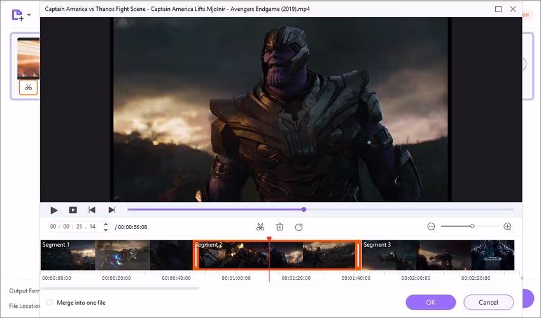Click the 00:02:00:00 ruler mark
The height and width of the screenshot is (318, 541).
pos(416,278)
